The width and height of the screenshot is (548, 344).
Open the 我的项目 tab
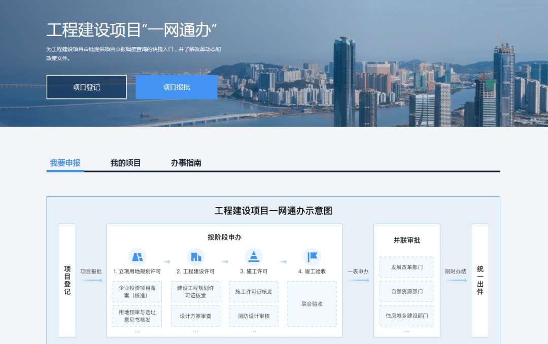click(126, 163)
